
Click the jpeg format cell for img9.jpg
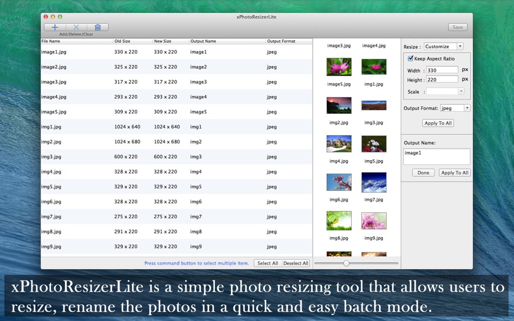272,246
